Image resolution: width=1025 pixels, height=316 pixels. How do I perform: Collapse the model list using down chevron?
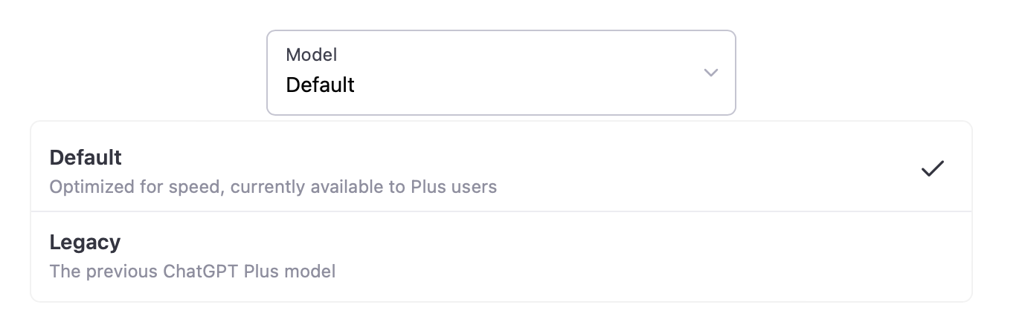(710, 73)
